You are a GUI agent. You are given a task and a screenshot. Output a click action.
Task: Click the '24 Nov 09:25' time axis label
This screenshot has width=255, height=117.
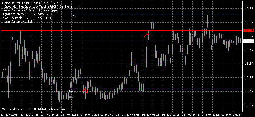click(x=150, y=114)
